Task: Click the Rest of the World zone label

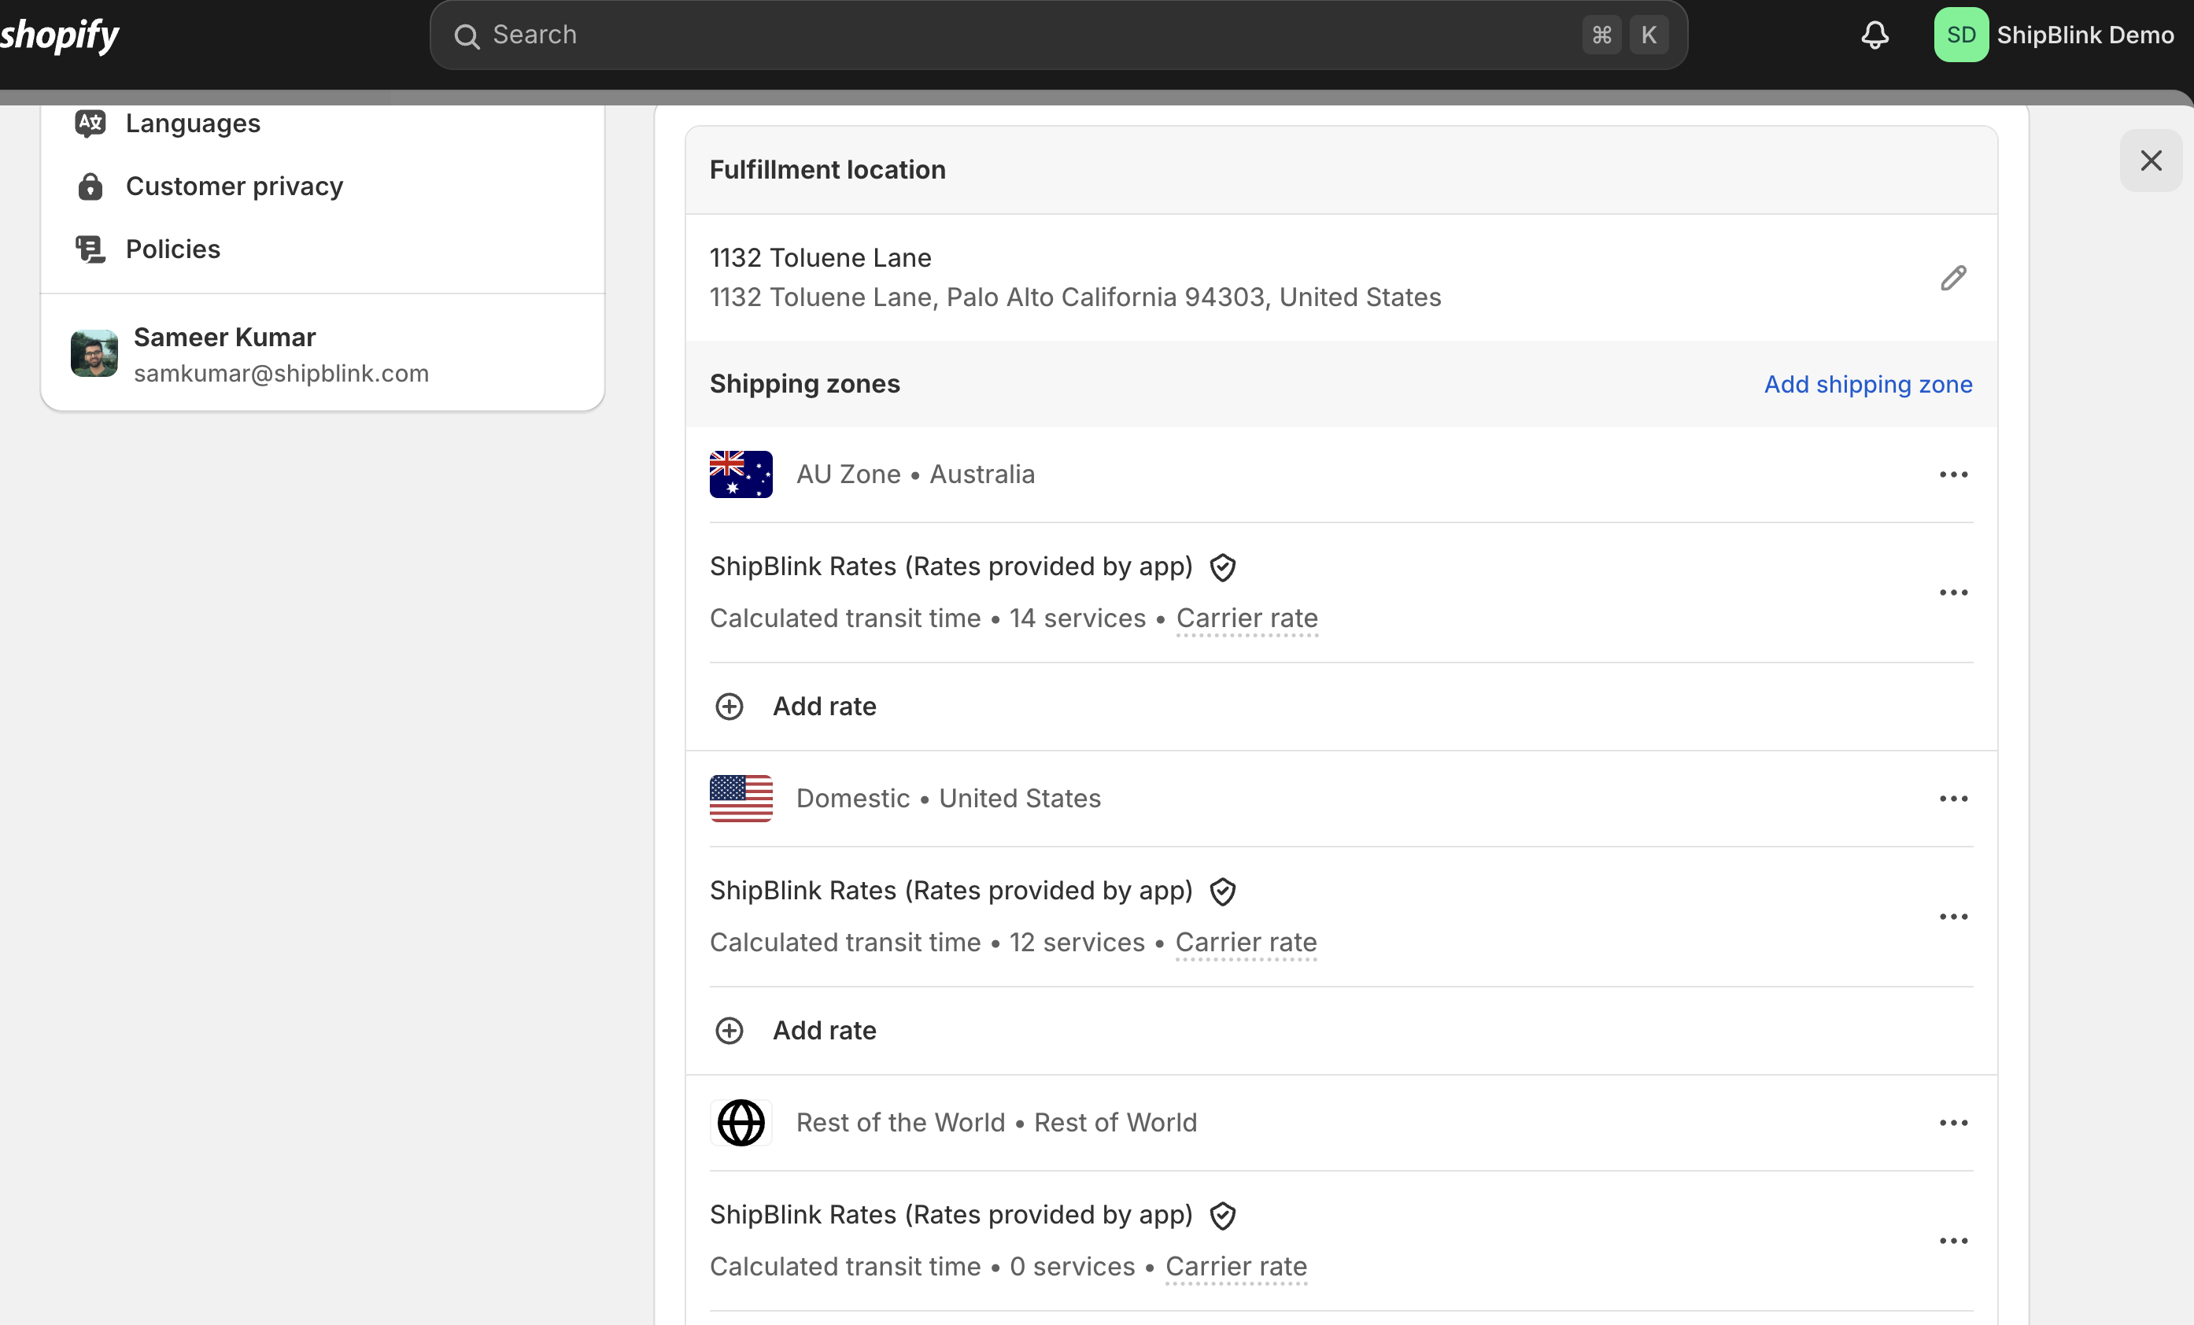Action: [996, 1122]
